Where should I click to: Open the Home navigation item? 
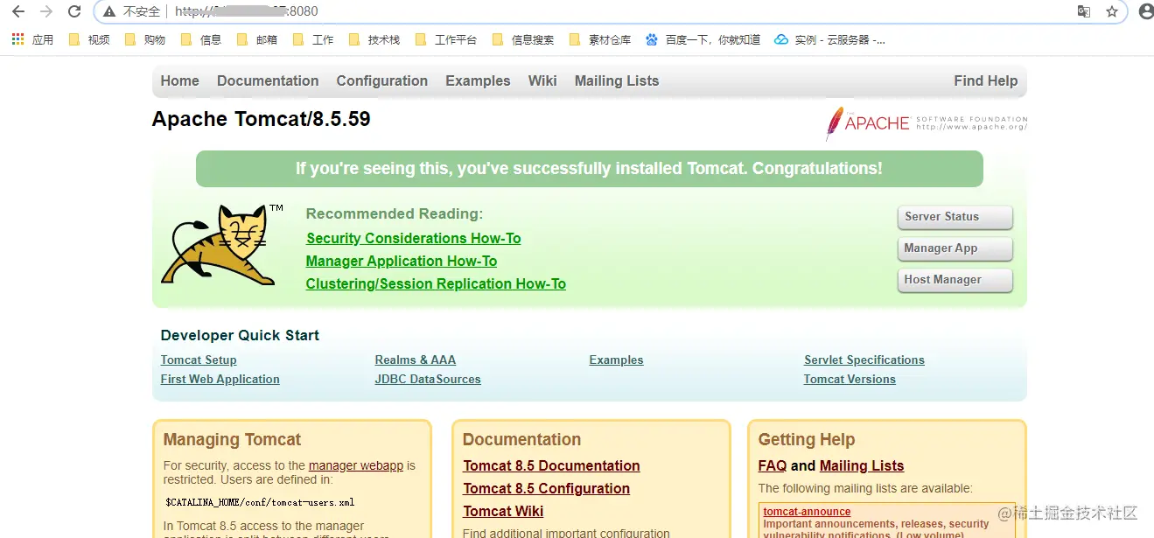pyautogui.click(x=180, y=80)
